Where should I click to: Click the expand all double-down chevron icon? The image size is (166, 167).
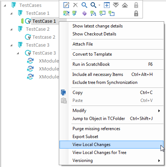[x=116, y=5]
